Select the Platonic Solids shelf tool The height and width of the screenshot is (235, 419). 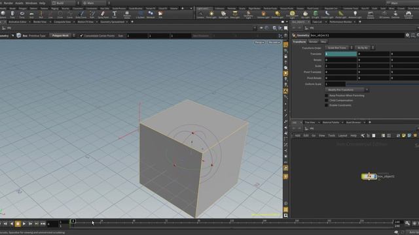[x=127, y=14]
